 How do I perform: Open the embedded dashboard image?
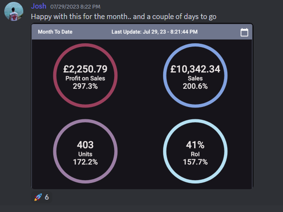coord(142,106)
